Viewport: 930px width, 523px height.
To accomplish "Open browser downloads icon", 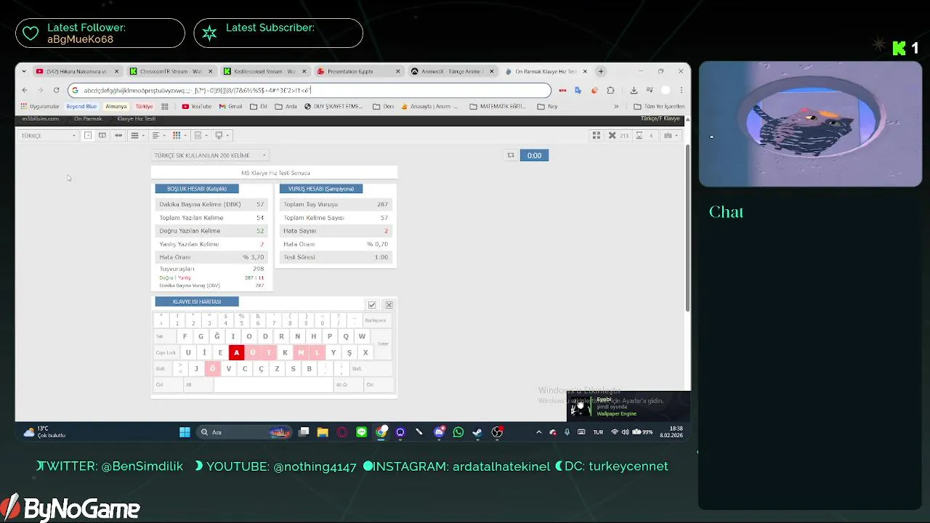I will point(634,90).
